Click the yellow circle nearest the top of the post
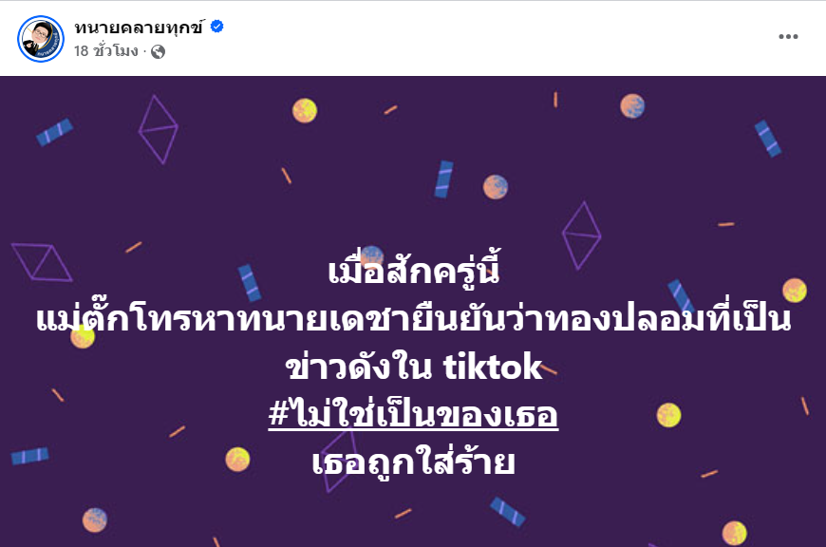The height and width of the screenshot is (547, 826). [305, 111]
